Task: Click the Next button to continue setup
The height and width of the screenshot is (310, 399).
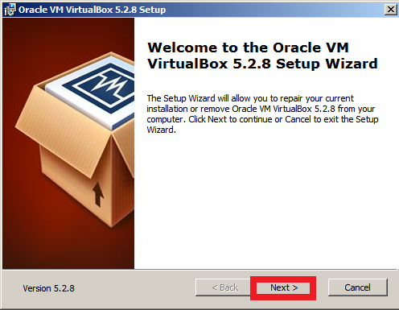Action: click(284, 287)
